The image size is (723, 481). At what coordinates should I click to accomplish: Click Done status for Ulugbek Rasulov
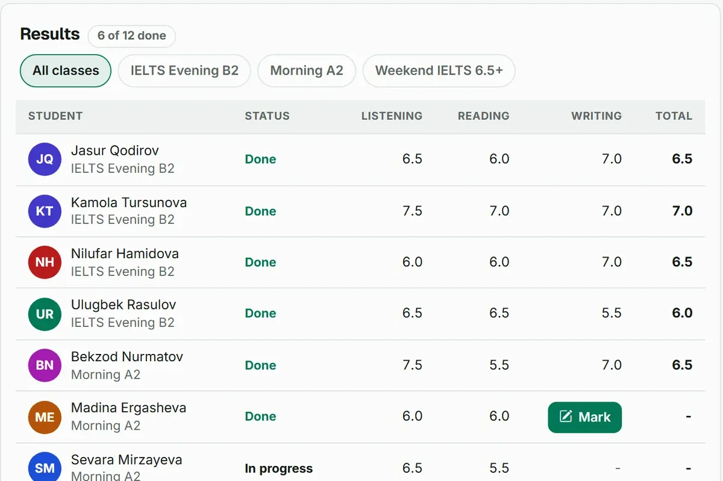click(260, 314)
